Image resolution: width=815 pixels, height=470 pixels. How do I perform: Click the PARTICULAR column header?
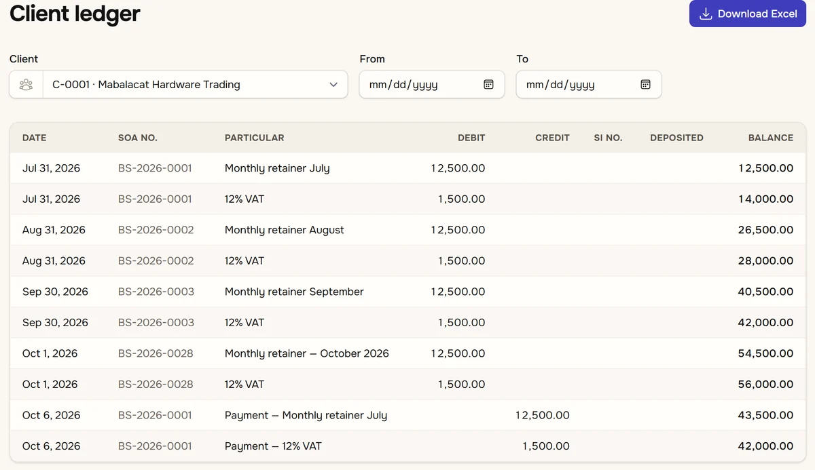click(x=255, y=138)
